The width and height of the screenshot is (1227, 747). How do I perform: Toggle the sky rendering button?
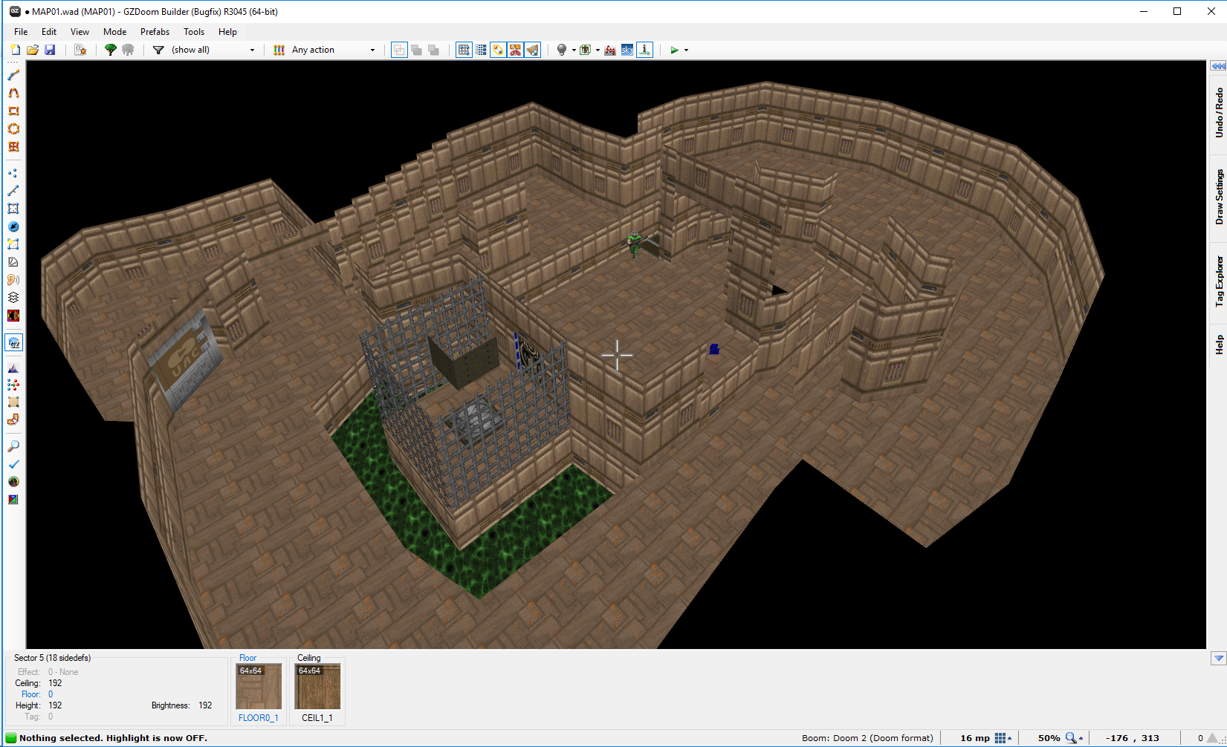click(x=627, y=50)
